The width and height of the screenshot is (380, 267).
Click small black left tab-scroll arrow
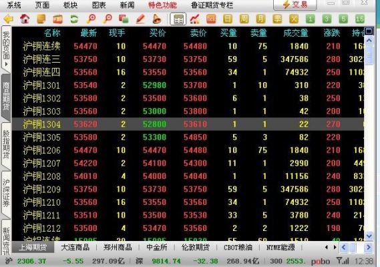point(326,248)
